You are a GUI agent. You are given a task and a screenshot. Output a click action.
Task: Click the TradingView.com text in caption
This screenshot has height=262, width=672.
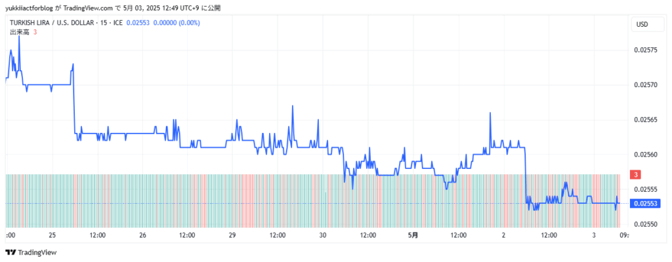(x=89, y=8)
